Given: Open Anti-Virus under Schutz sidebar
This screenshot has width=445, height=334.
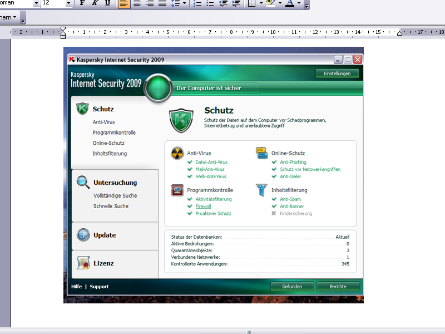Looking at the screenshot, I should click(x=103, y=122).
